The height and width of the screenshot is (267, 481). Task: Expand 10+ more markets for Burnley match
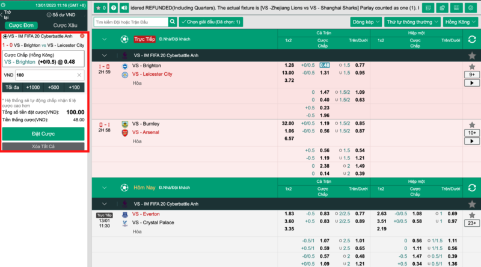pyautogui.click(x=472, y=133)
